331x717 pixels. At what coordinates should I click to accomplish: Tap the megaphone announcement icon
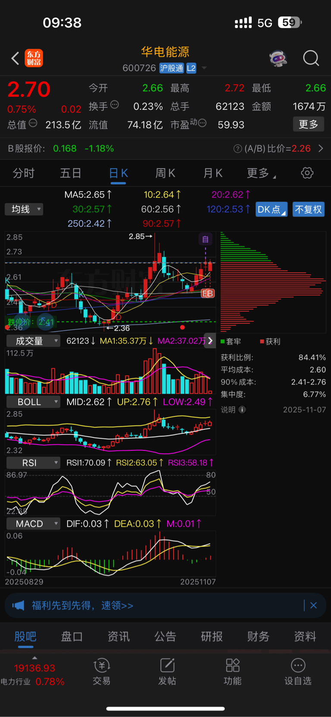coord(18,605)
